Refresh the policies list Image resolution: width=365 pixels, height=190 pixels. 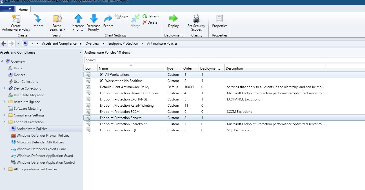point(150,16)
